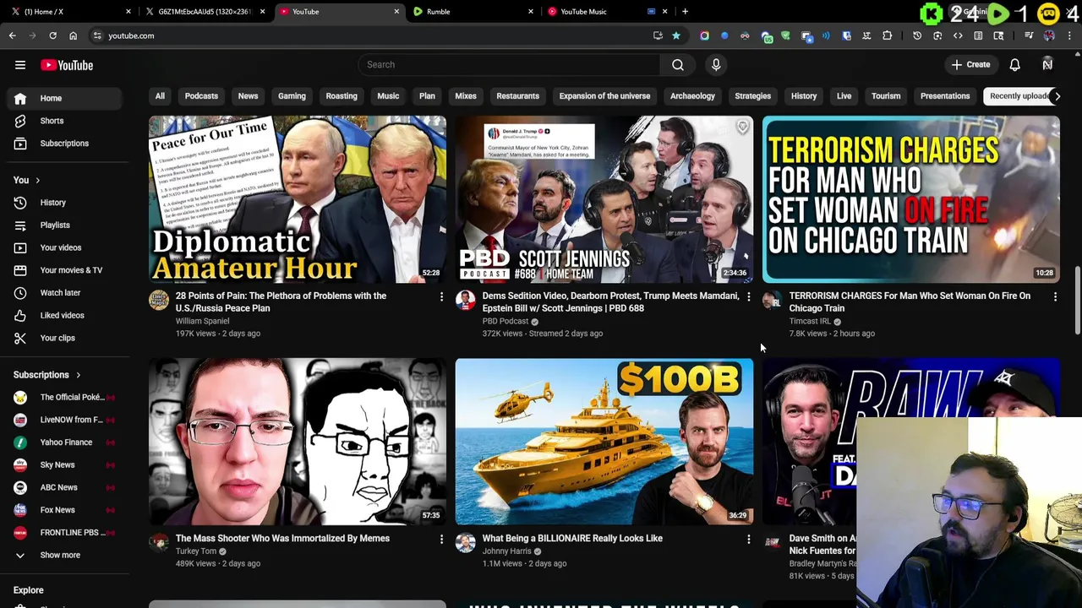This screenshot has height=608, width=1082.
Task: Open Timcast IRL channel link
Action: tap(810, 321)
